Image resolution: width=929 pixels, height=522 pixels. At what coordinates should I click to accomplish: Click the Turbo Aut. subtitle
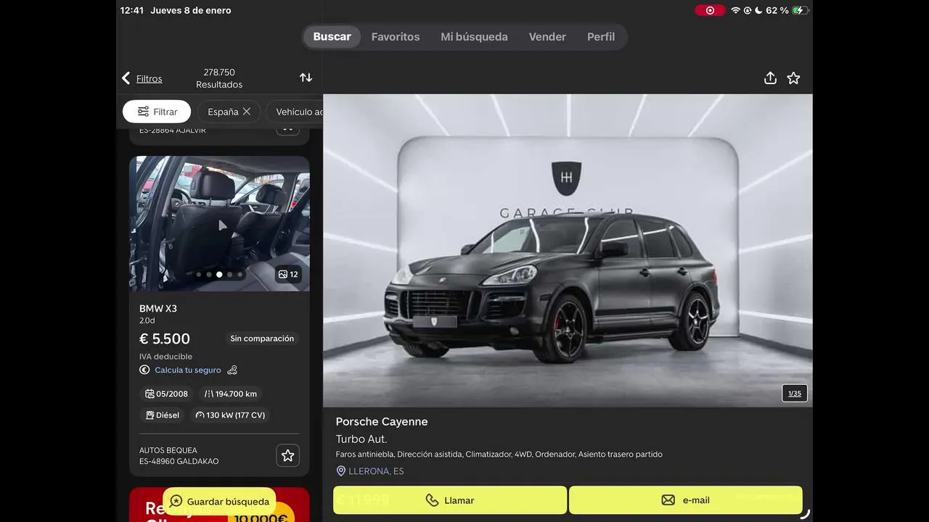[361, 439]
